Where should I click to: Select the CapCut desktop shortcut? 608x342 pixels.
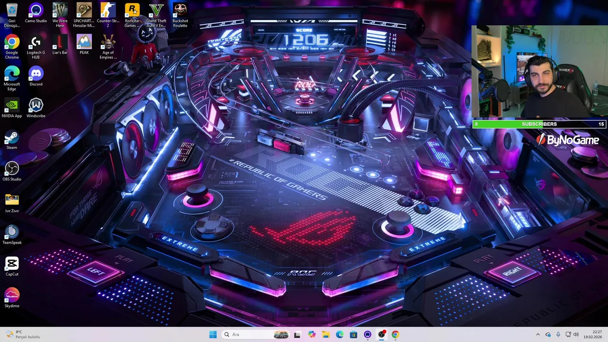[x=12, y=266]
